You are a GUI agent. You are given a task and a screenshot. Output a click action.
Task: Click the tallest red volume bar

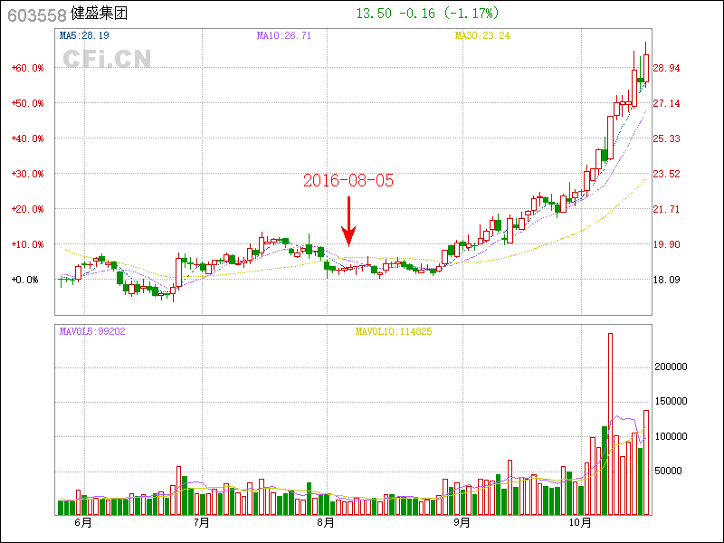coord(610,423)
